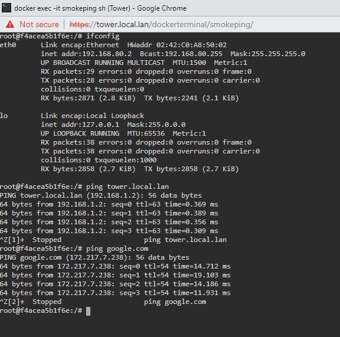Click the terminal cursor block at last prompt
The height and width of the screenshot is (337, 340).
89,311
